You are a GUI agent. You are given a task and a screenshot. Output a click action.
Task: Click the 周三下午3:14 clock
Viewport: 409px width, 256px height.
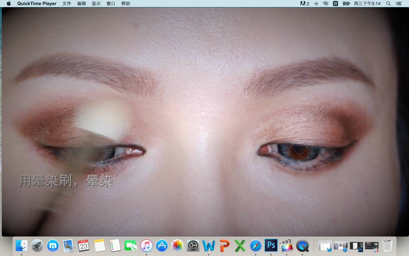tap(367, 4)
